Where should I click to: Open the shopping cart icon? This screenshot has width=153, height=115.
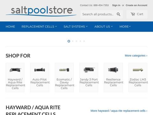coord(133,14)
